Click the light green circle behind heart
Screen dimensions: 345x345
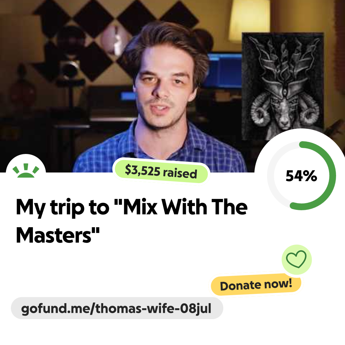(x=296, y=259)
